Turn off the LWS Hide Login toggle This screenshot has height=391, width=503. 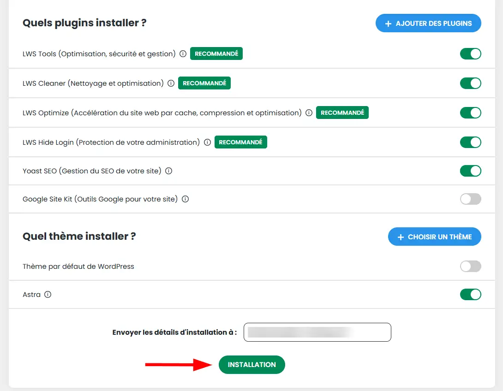[x=471, y=142]
